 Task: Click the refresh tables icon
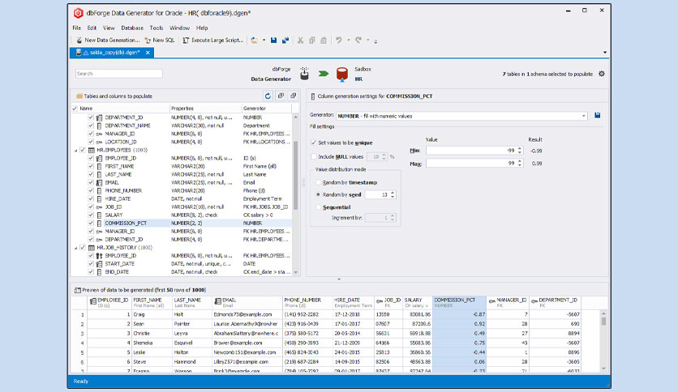click(x=268, y=96)
